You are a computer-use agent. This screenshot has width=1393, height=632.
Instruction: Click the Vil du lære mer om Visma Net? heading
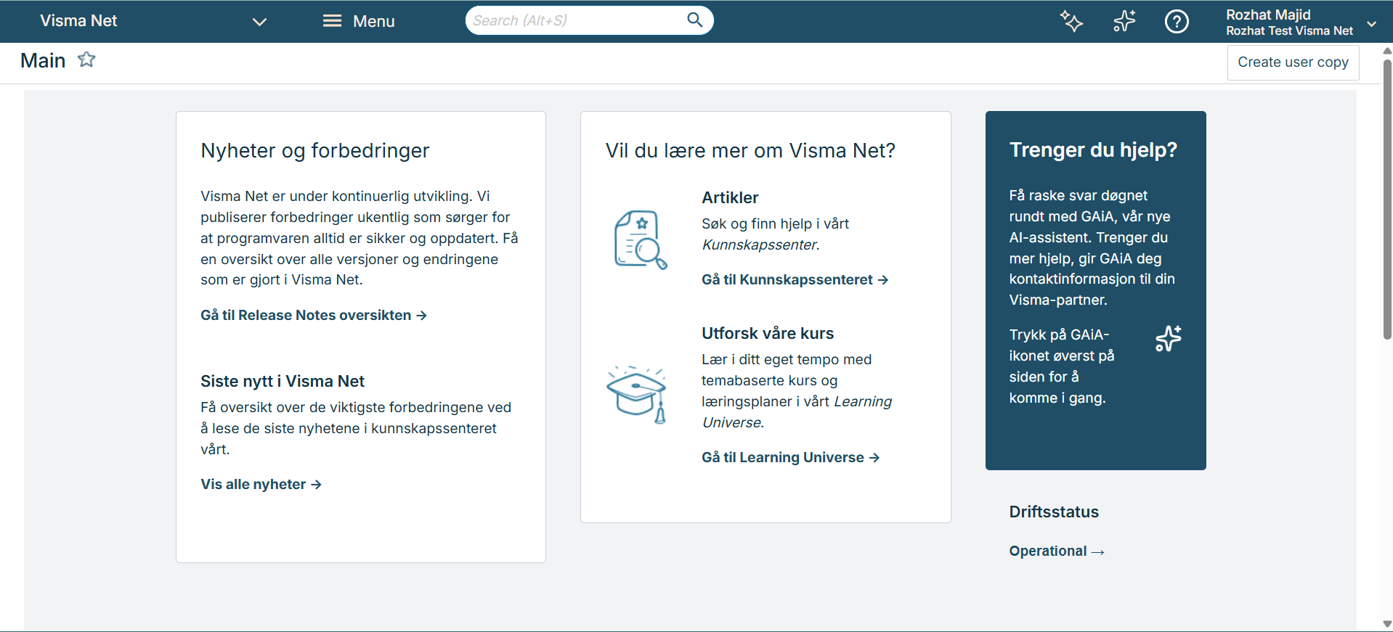click(x=750, y=150)
